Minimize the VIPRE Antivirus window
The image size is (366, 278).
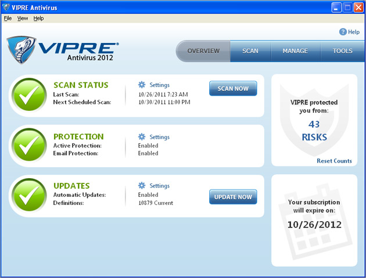pos(336,8)
